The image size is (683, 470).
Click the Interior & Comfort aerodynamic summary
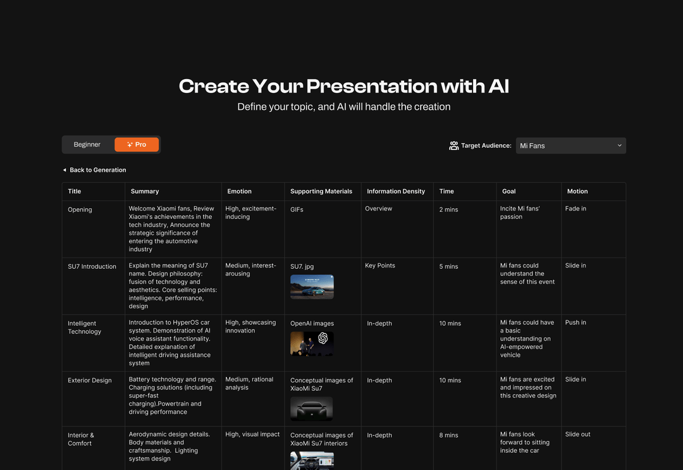click(169, 447)
